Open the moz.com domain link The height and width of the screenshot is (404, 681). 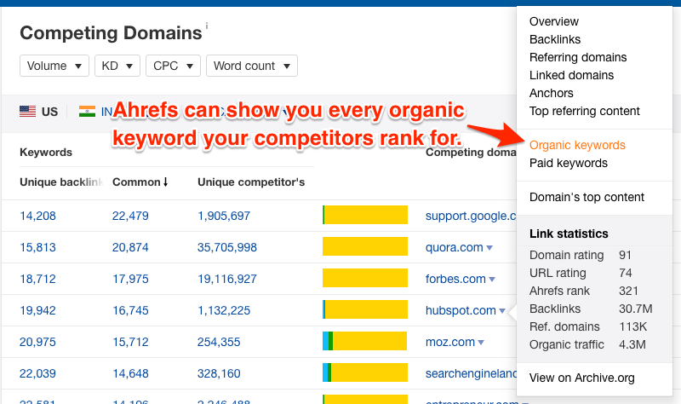click(x=450, y=342)
